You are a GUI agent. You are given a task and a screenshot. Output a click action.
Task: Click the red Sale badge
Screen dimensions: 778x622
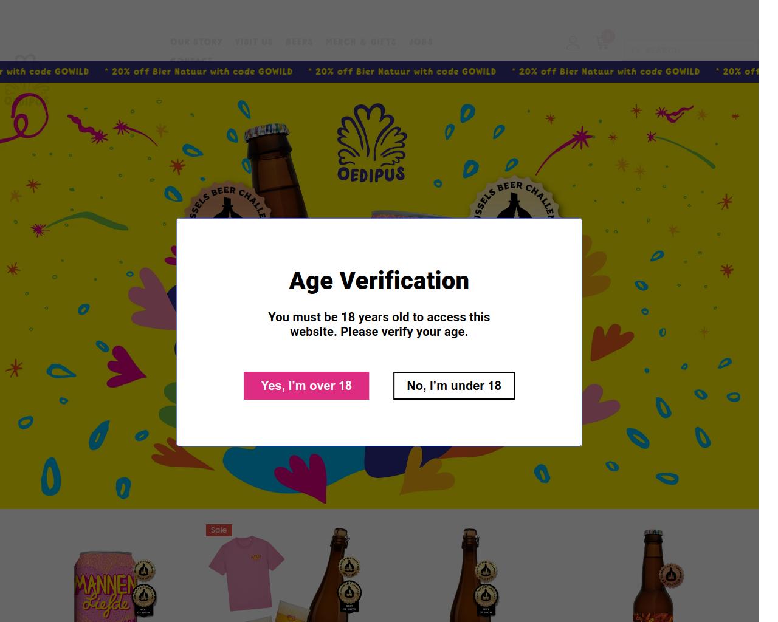(x=219, y=530)
